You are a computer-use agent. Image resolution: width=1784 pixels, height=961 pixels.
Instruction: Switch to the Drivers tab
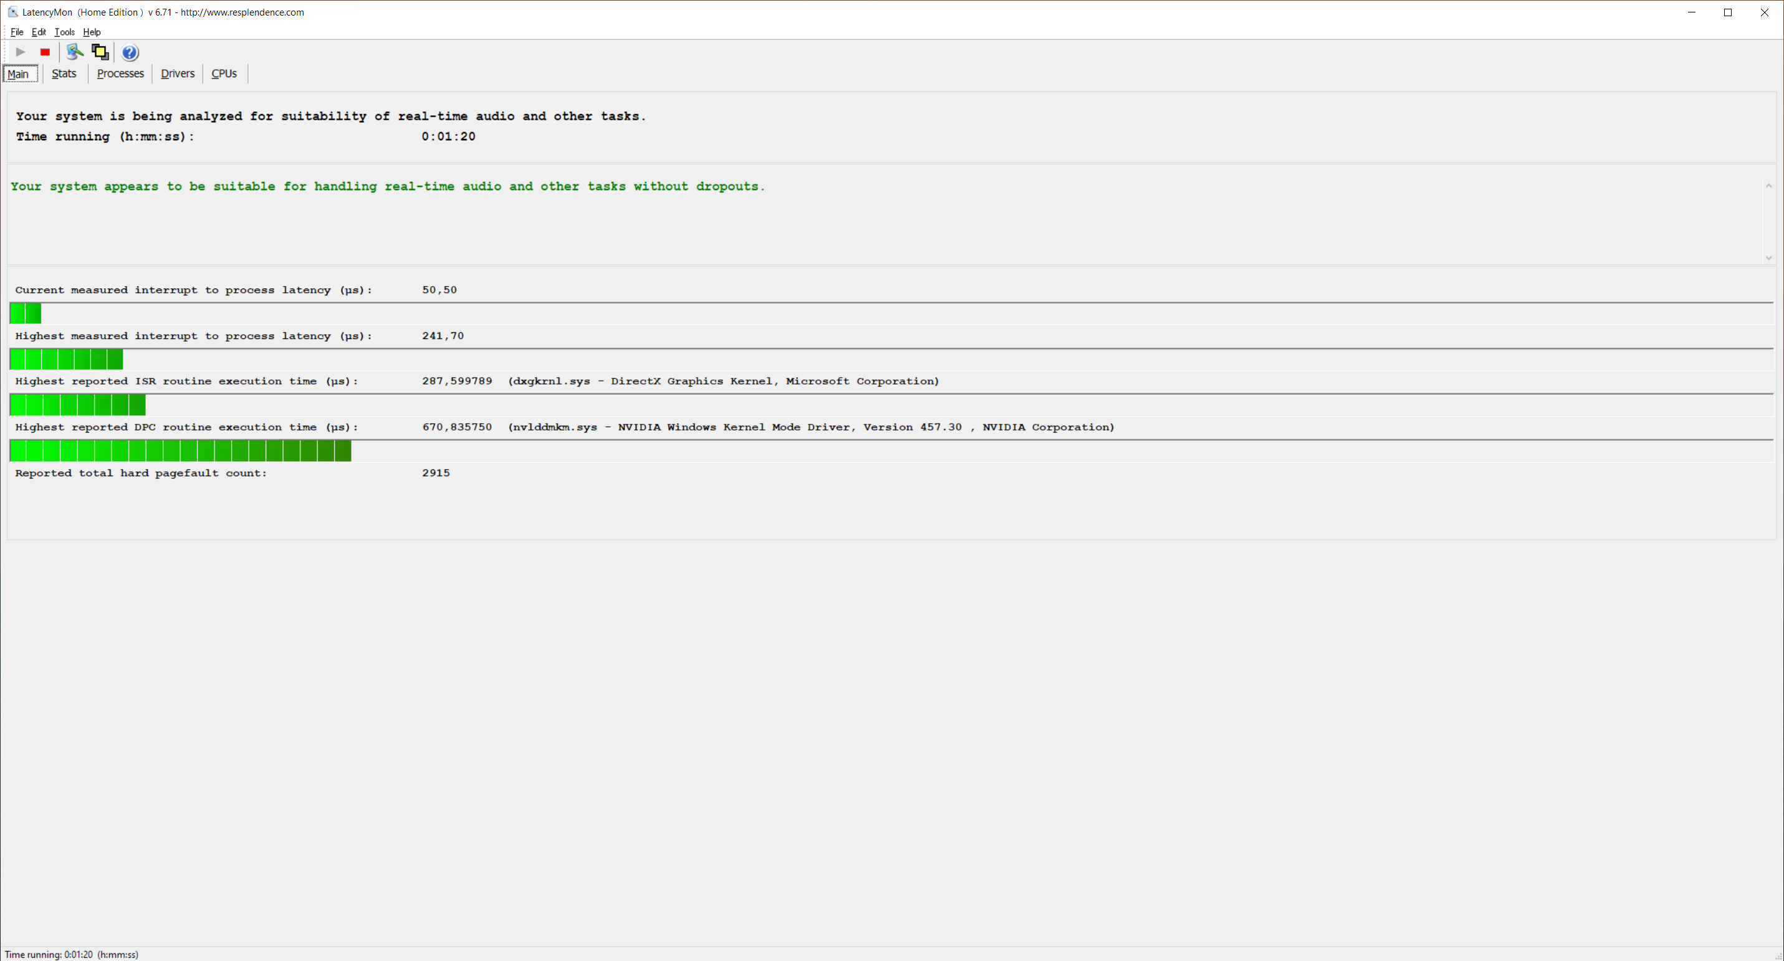tap(177, 74)
